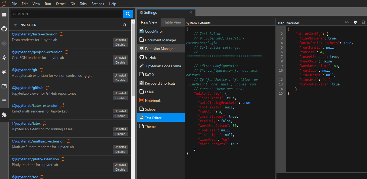Refresh the installed extensions list
The image size is (367, 179).
tap(124, 25)
